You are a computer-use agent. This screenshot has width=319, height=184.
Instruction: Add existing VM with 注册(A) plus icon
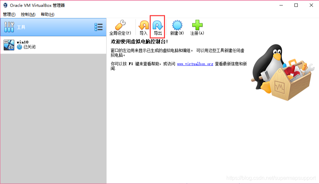click(197, 25)
